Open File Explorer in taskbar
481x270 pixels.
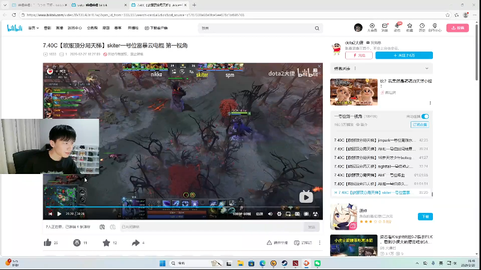coord(240,263)
